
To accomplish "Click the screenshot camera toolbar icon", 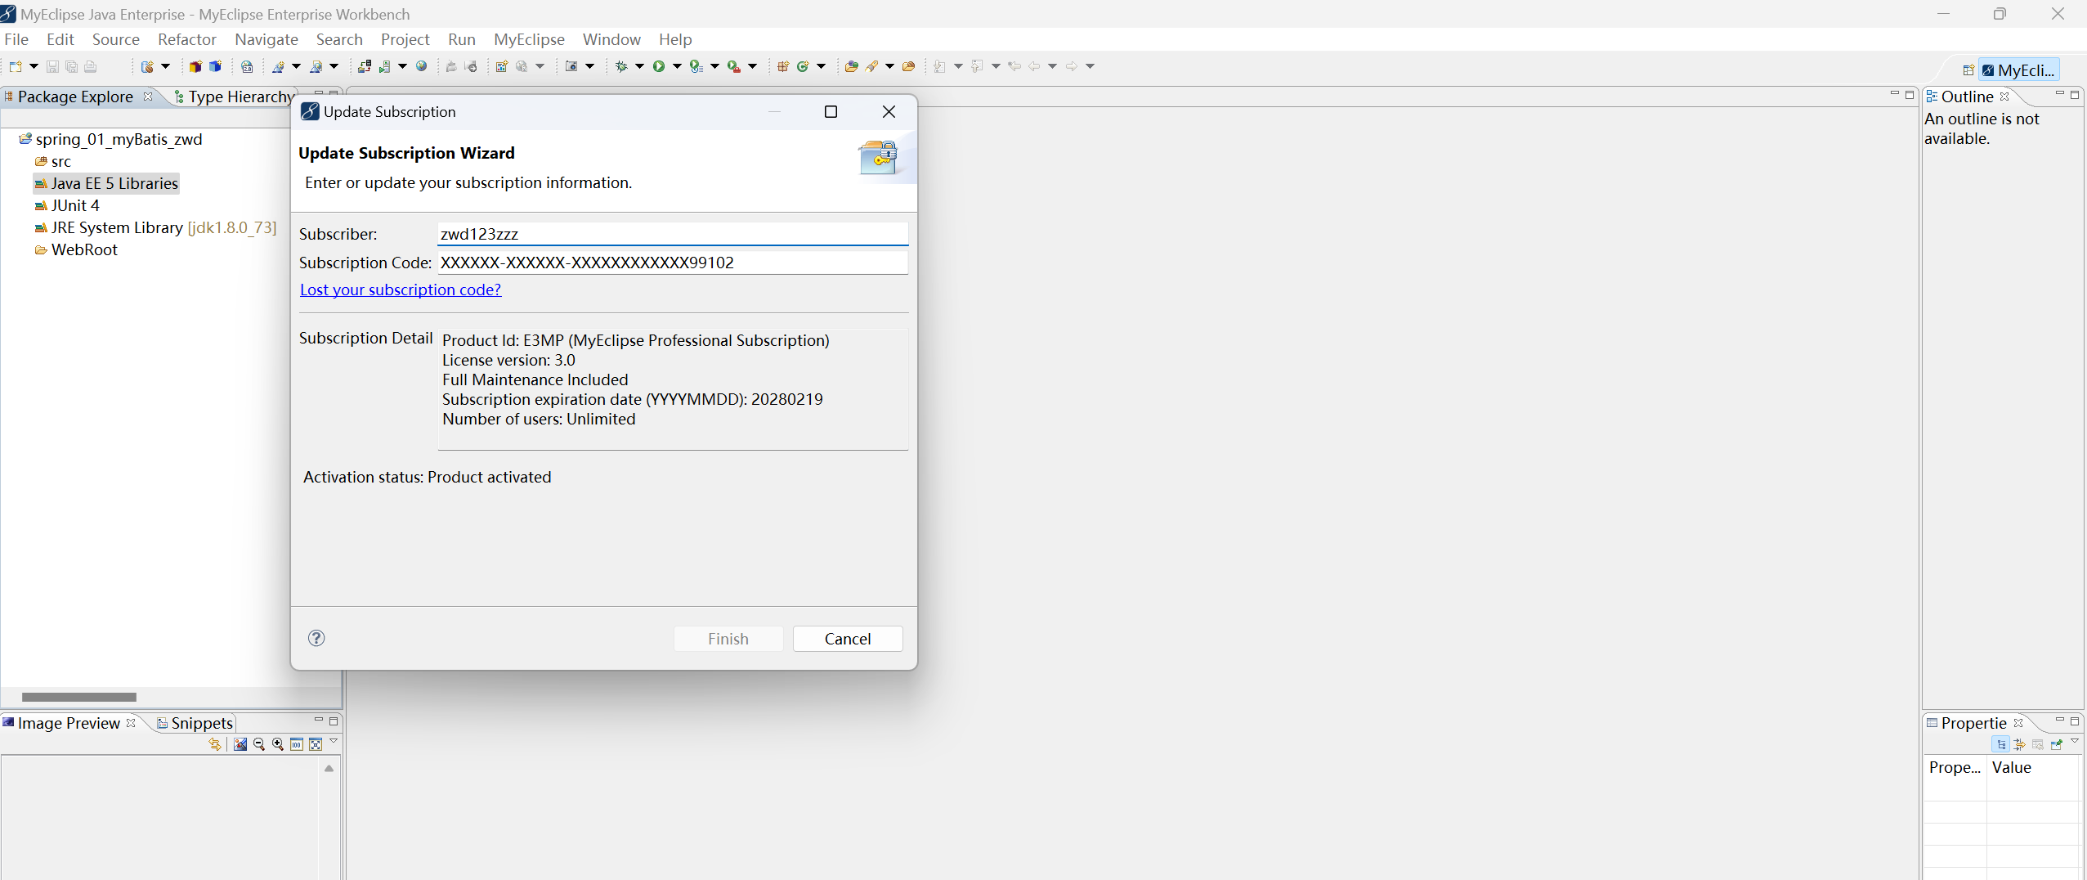I will click(571, 66).
